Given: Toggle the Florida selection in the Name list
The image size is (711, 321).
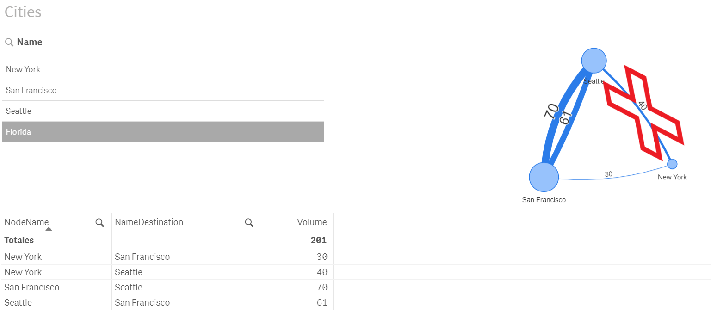Looking at the screenshot, I should (x=163, y=132).
